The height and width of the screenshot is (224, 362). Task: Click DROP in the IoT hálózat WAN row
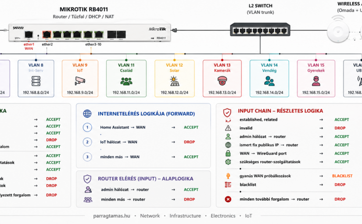coord(189,142)
